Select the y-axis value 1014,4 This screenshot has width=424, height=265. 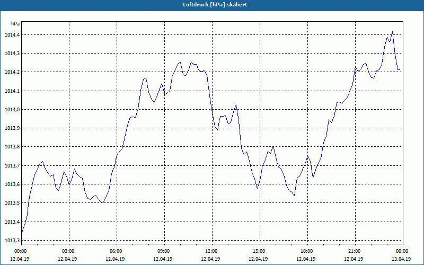click(12, 34)
